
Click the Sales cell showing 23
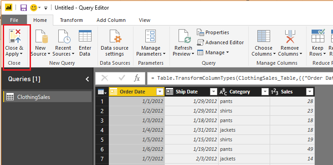(292, 111)
